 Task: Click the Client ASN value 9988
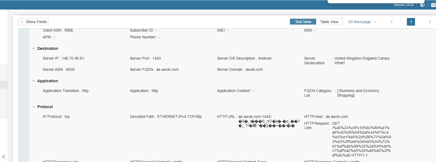(69, 30)
